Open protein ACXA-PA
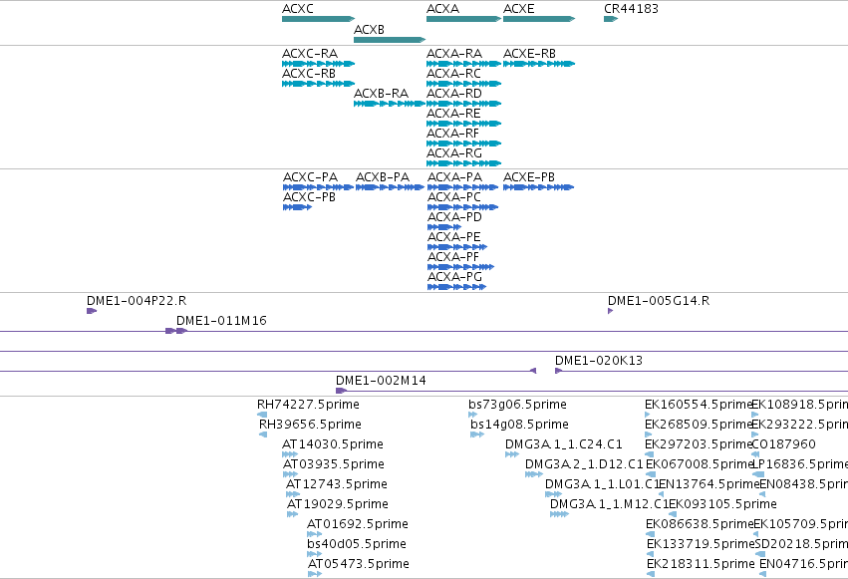Viewport: 848px width, 579px height. click(x=463, y=187)
